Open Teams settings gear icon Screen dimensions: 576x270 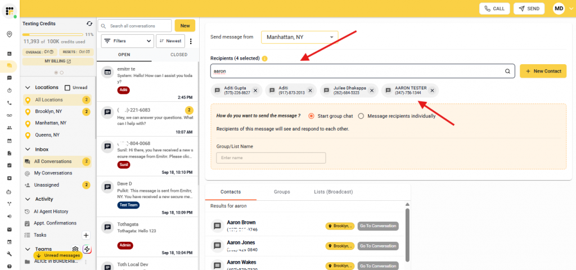pyautogui.click(x=75, y=249)
